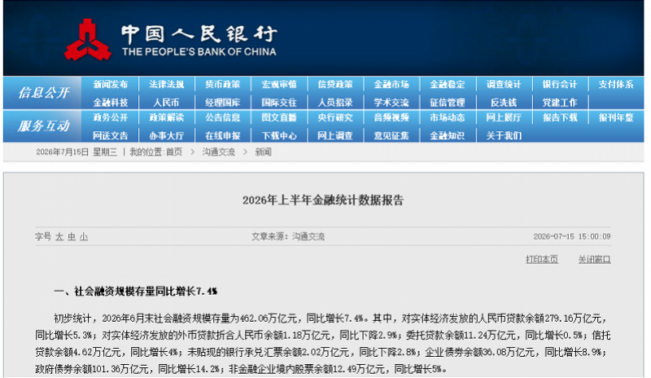Go to 报刊年鉴 page

616,117
